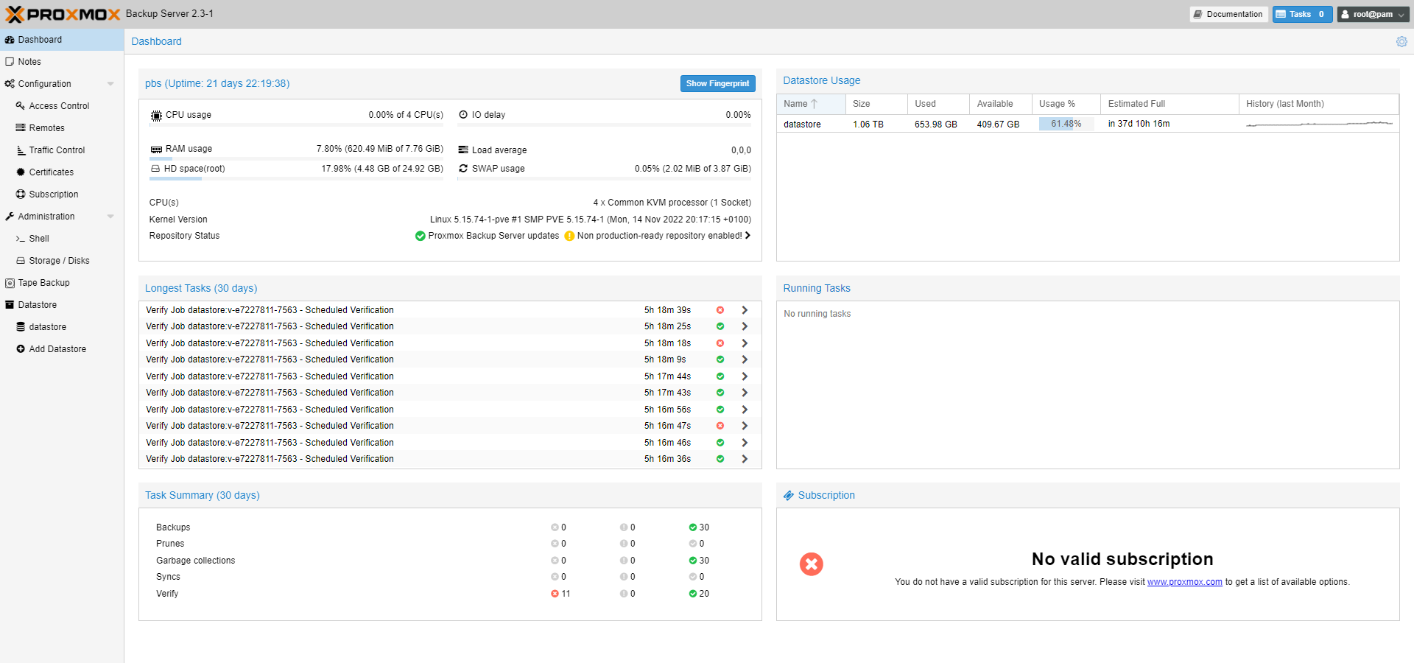Image resolution: width=1414 pixels, height=663 pixels.
Task: Click the Load average icon
Action: [463, 150]
